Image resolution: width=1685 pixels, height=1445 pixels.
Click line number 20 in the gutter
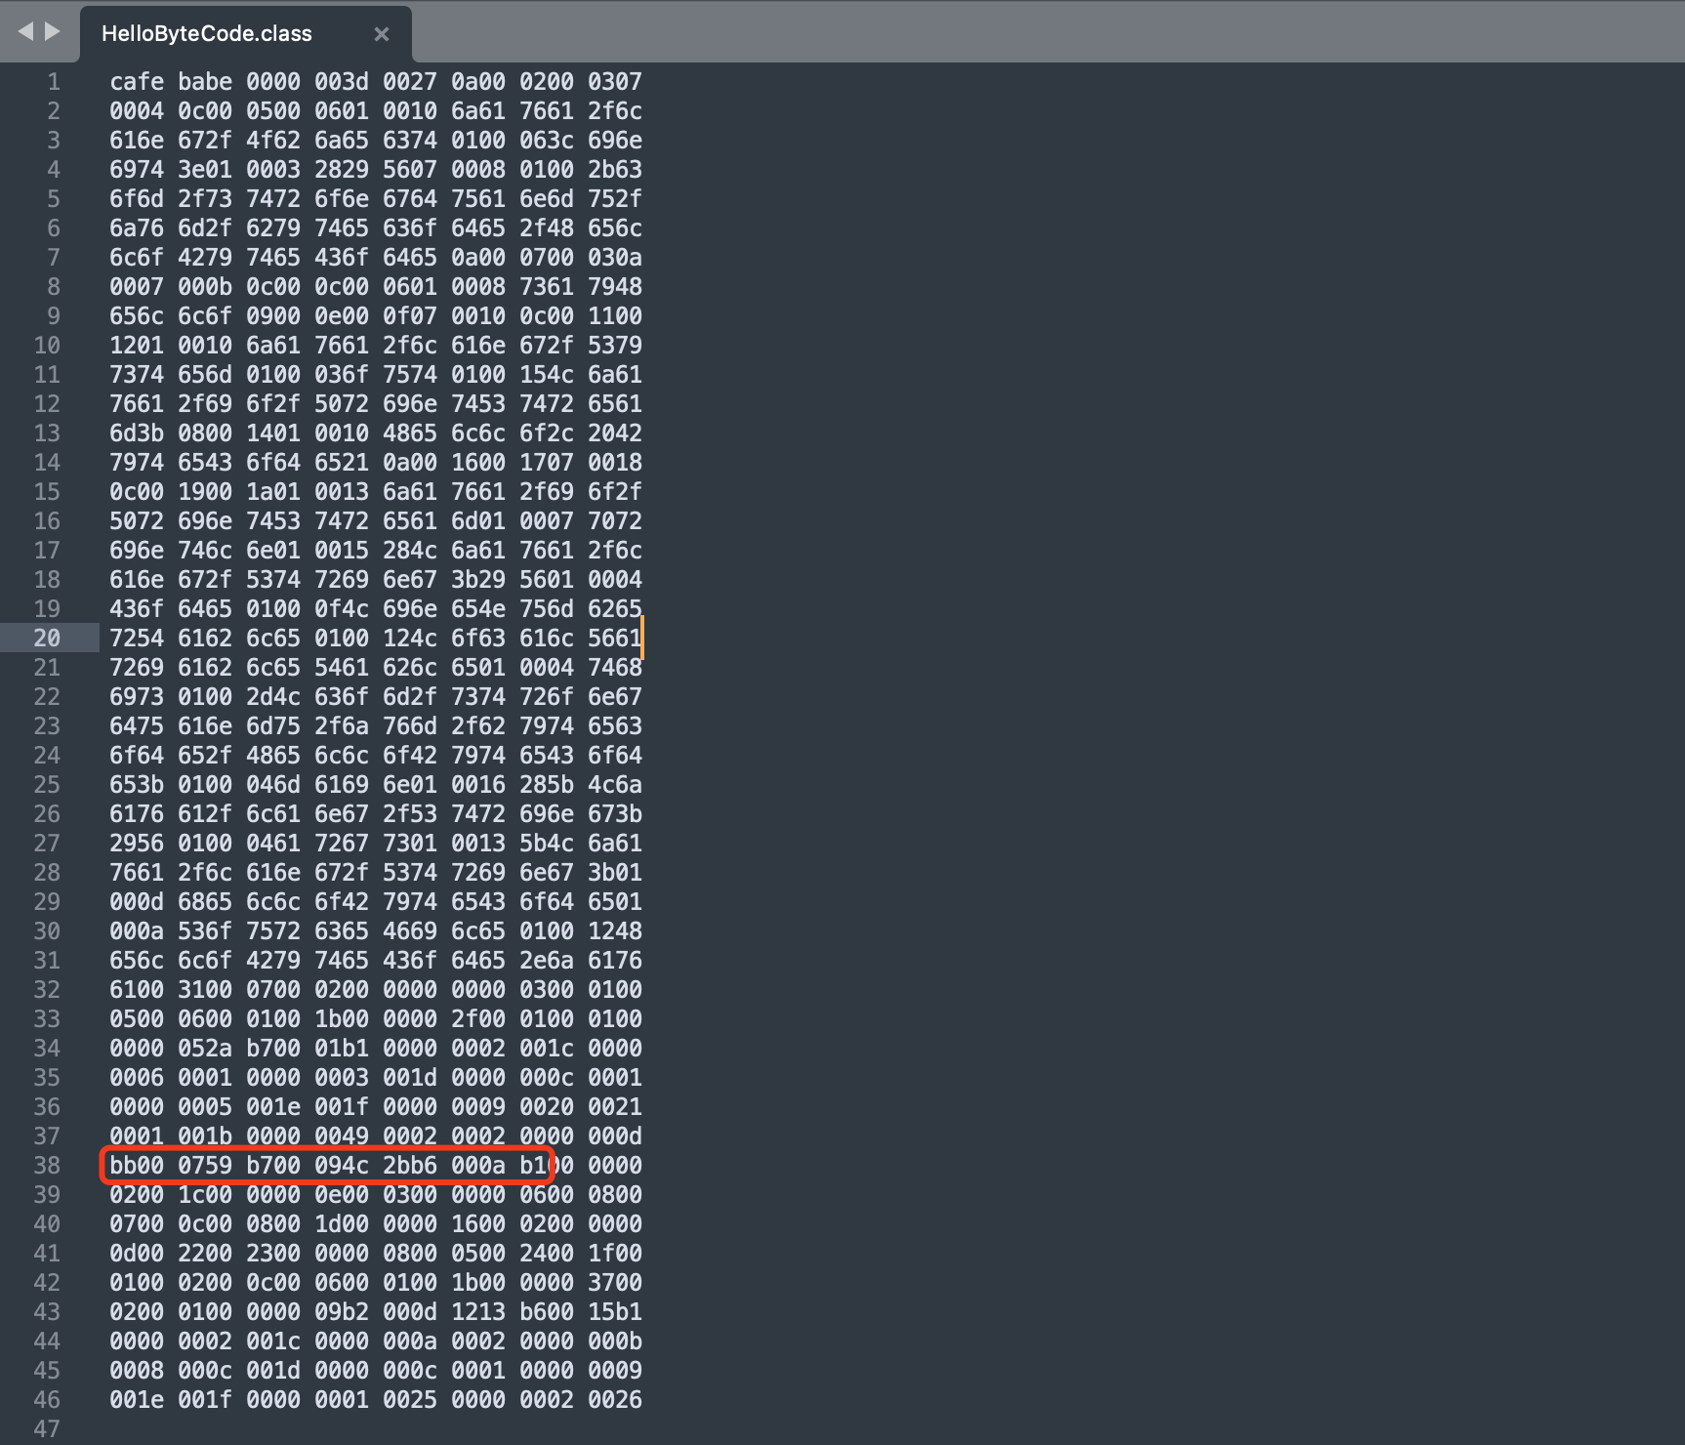click(x=47, y=639)
